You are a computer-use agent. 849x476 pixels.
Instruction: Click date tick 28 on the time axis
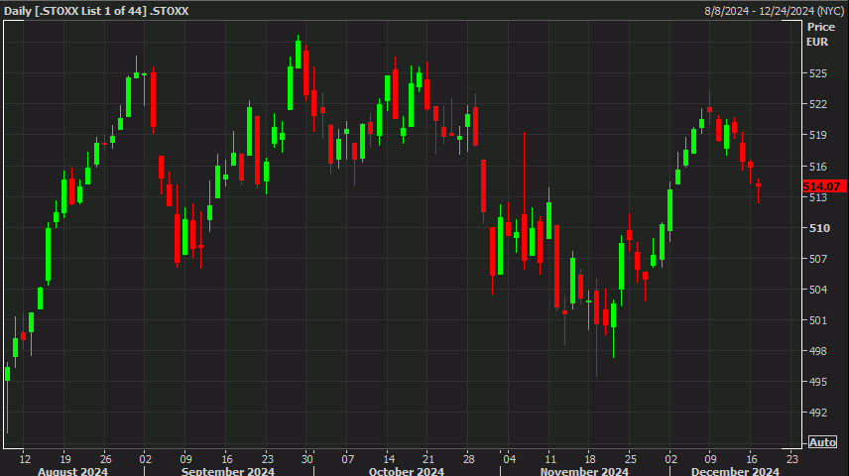pos(468,459)
